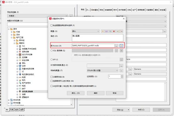Open the EPLAN default settings dropdown
This screenshot has height=116, width=174.
[103, 70]
